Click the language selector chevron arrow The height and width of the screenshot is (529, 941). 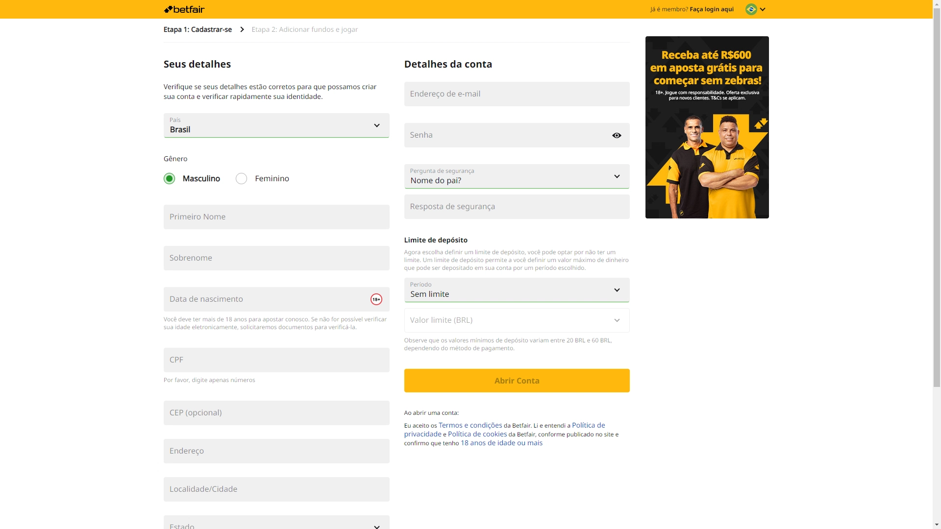[763, 9]
